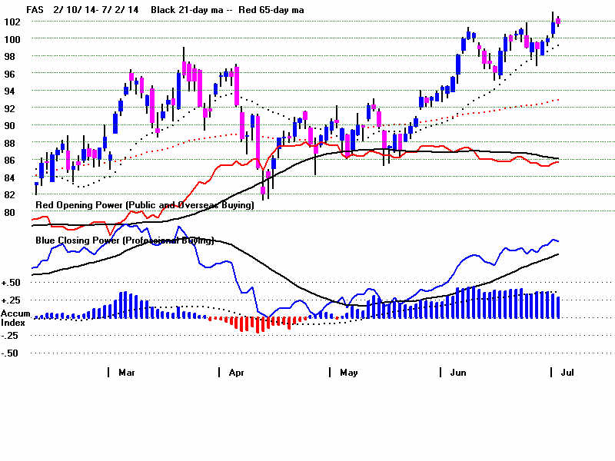Image resolution: width=615 pixels, height=461 pixels.
Task: Click the 'Black 21-day ma' legend text
Action: tap(187, 10)
